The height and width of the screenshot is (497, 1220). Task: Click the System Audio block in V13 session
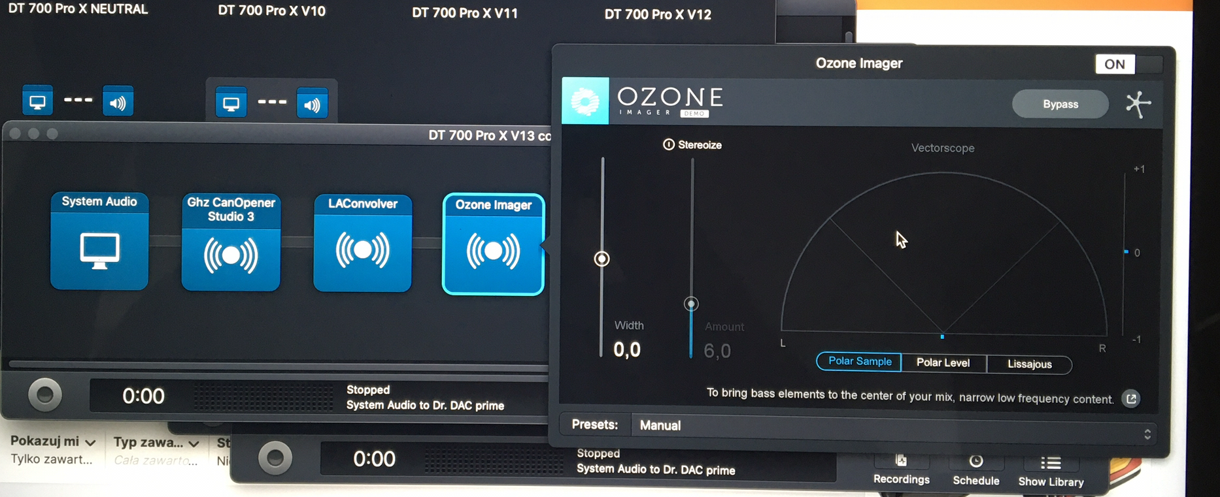pos(99,240)
